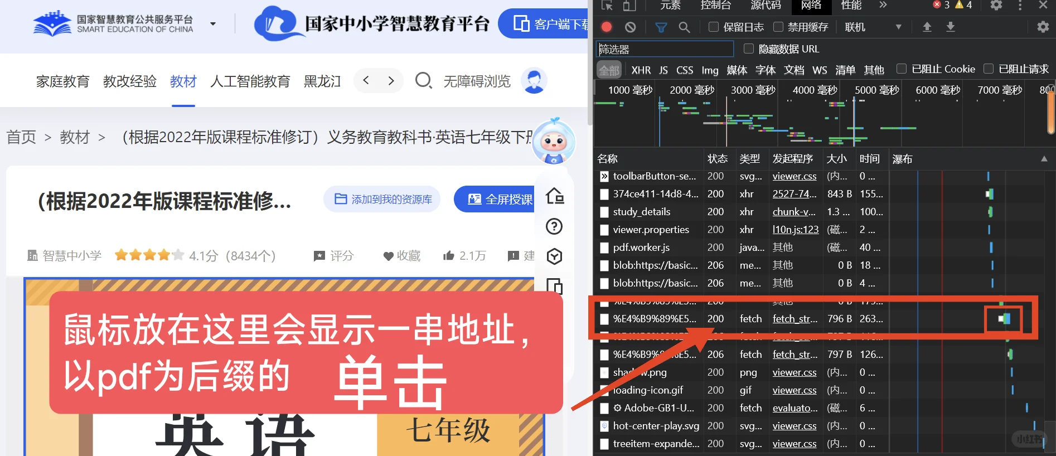Open DevTools three-dot customize menu
Screen dimensions: 1056x456
[1020, 5]
